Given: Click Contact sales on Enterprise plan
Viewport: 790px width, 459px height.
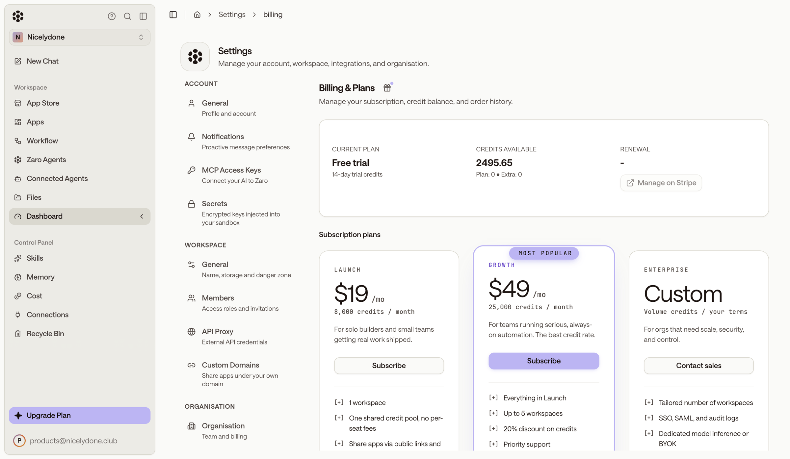Looking at the screenshot, I should pos(698,366).
